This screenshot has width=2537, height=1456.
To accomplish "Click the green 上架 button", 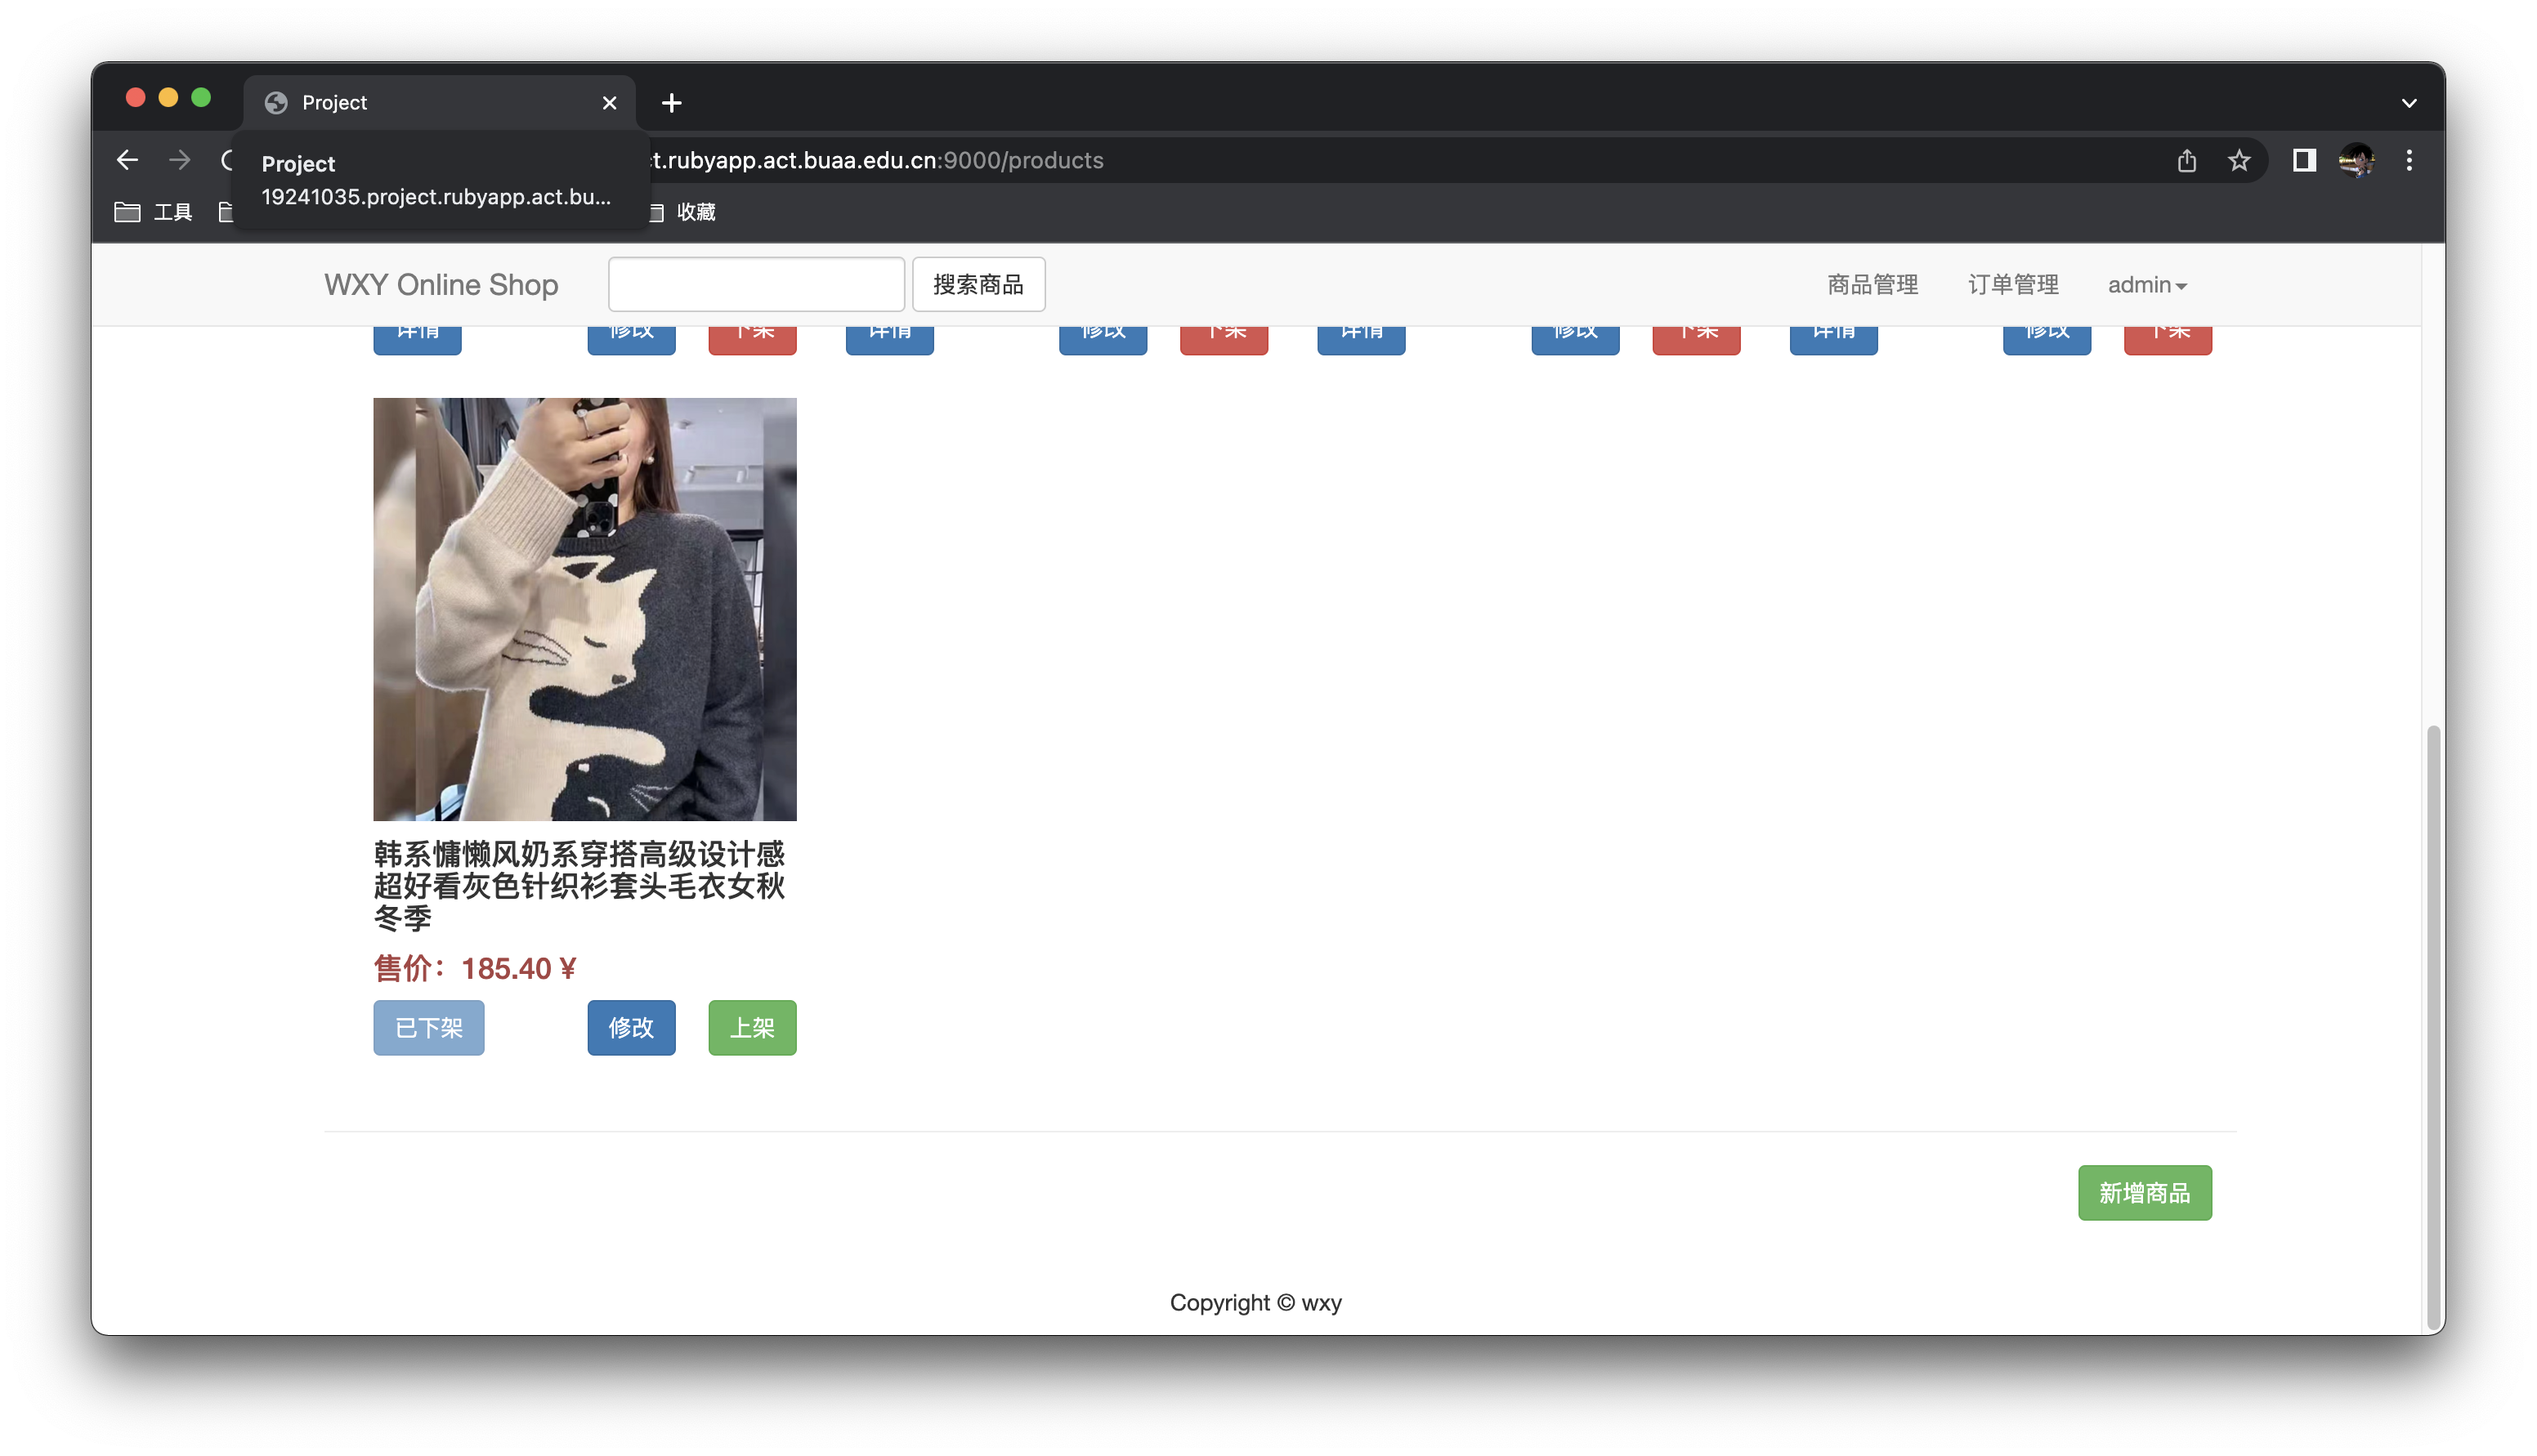I will point(752,1028).
